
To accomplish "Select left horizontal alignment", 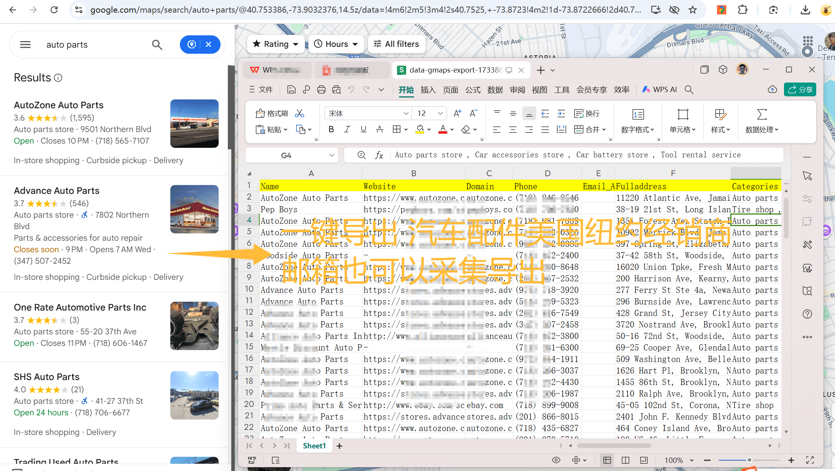I will (x=497, y=129).
